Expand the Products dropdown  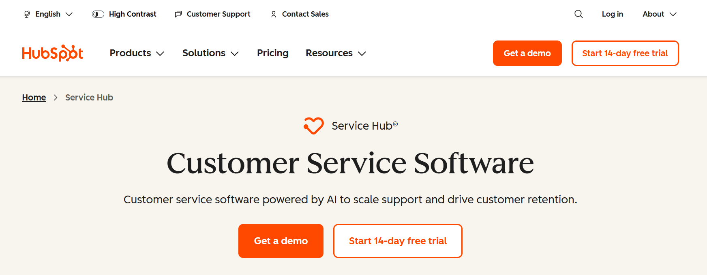pos(137,53)
